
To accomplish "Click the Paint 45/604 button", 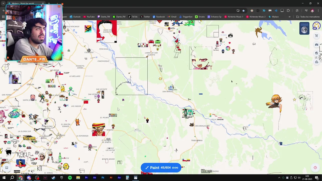I will [161, 168].
